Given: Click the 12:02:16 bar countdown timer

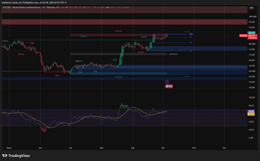Looking at the screenshot, I should click(x=252, y=38).
